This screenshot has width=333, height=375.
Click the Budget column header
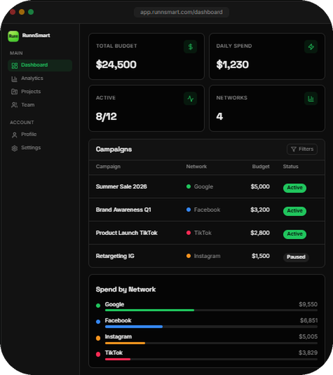coord(261,167)
